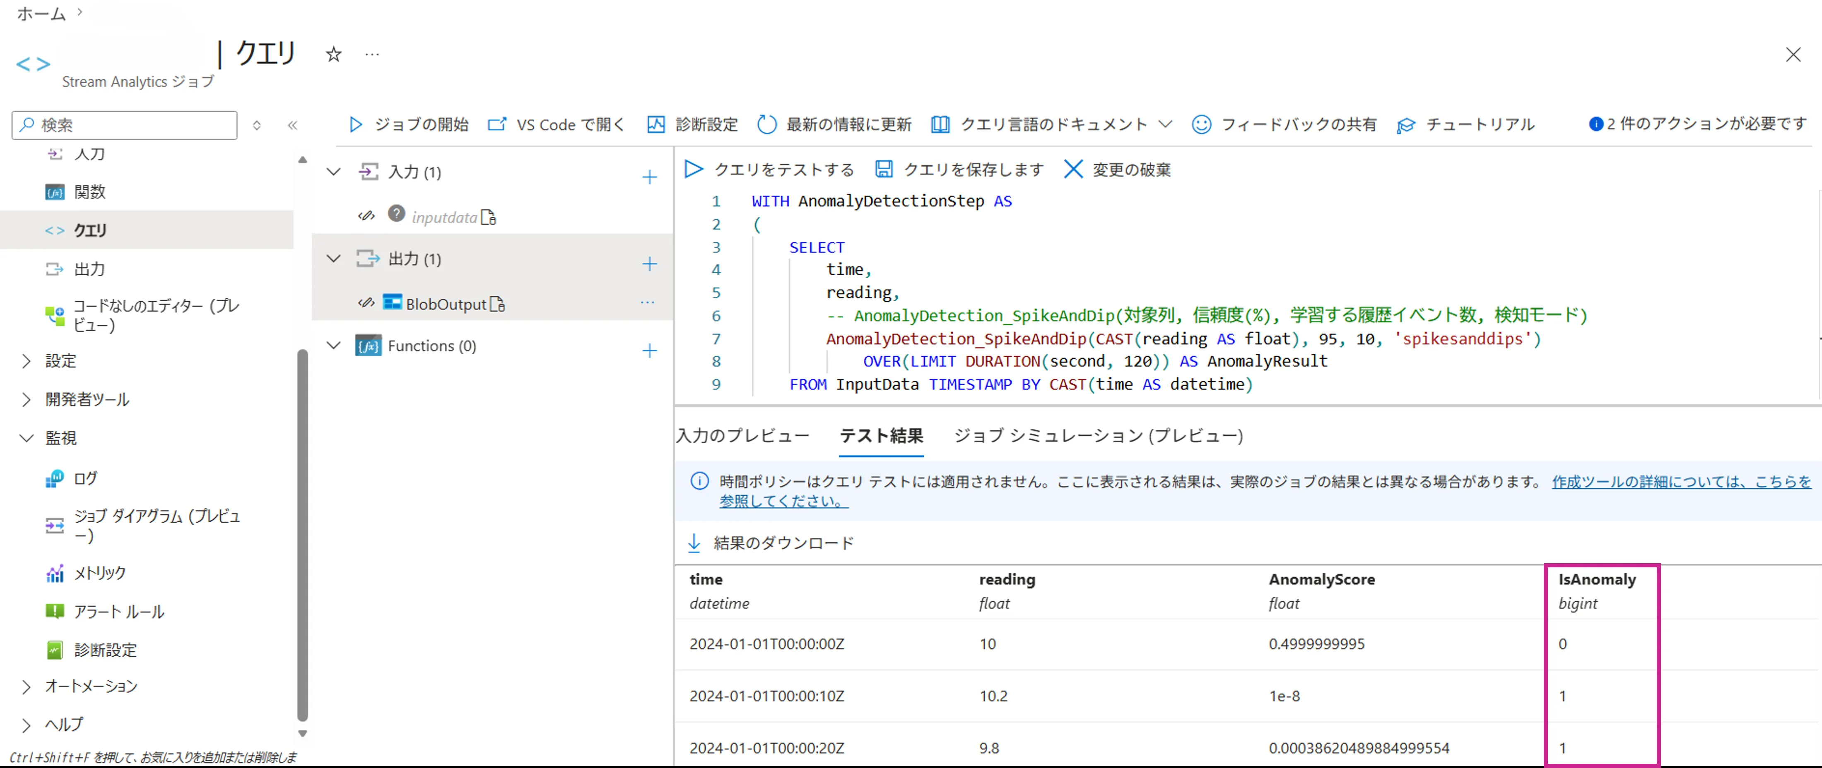Viewport: 1822px width, 768px height.
Task: Select the 0.4999999995 score cell
Action: (x=1316, y=644)
